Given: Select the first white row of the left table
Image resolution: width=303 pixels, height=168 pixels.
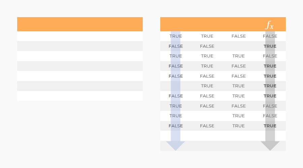Looking at the screenshot, I should tap(80, 36).
